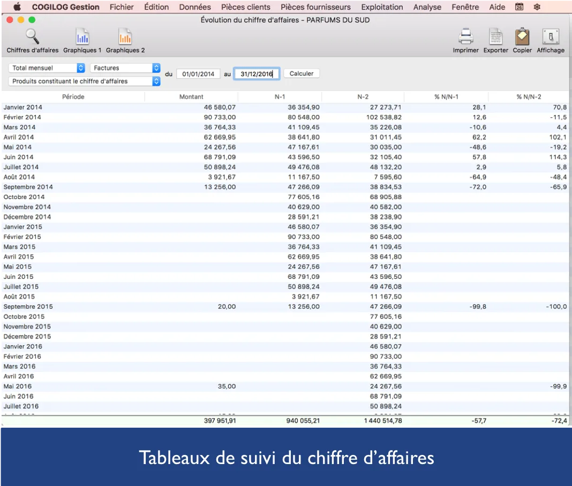
Task: Select the Mai 2014 row
Action: pyautogui.click(x=285, y=147)
